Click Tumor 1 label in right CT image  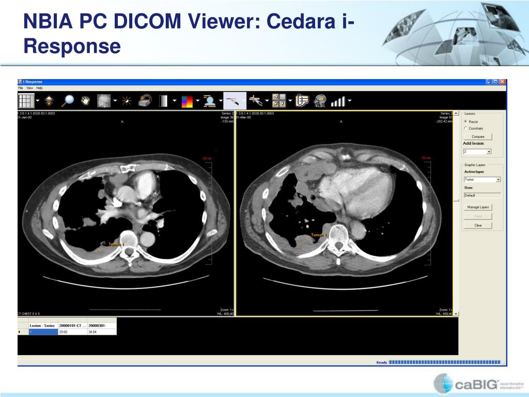319,235
